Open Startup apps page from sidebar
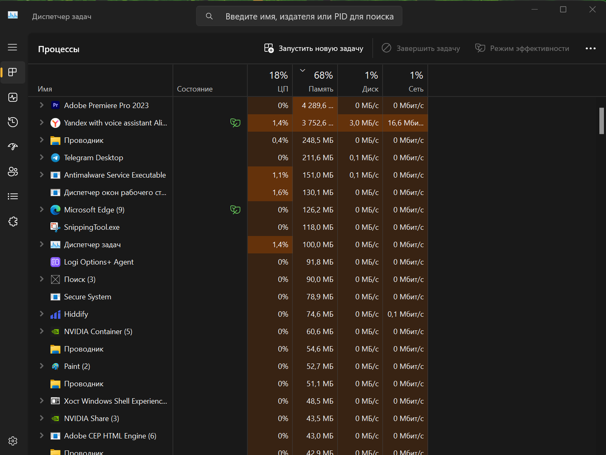Viewport: 606px width, 455px height. click(13, 146)
